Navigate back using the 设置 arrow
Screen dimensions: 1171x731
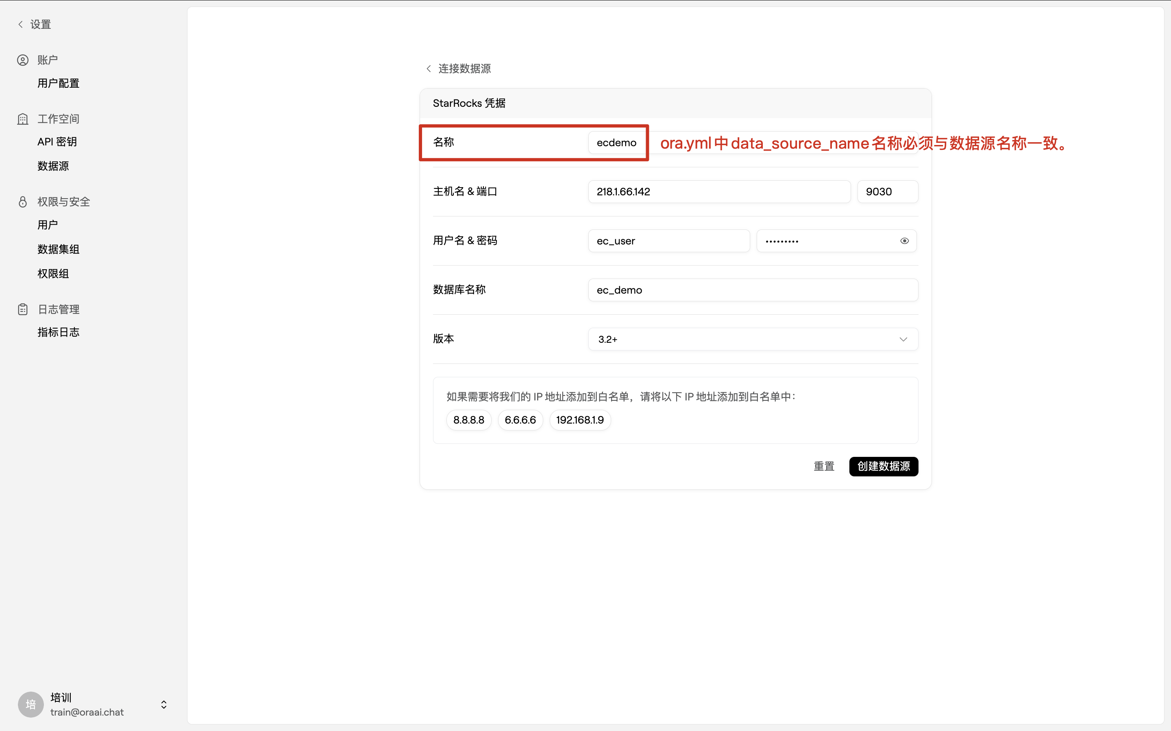pyautogui.click(x=21, y=24)
